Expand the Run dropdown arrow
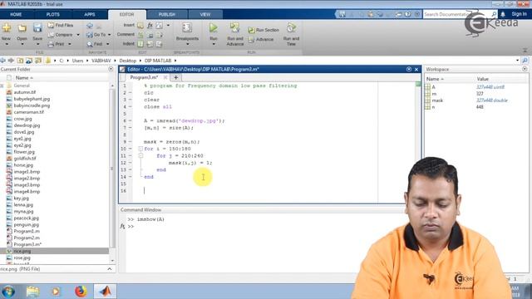This screenshot has width=532, height=299. point(214,44)
